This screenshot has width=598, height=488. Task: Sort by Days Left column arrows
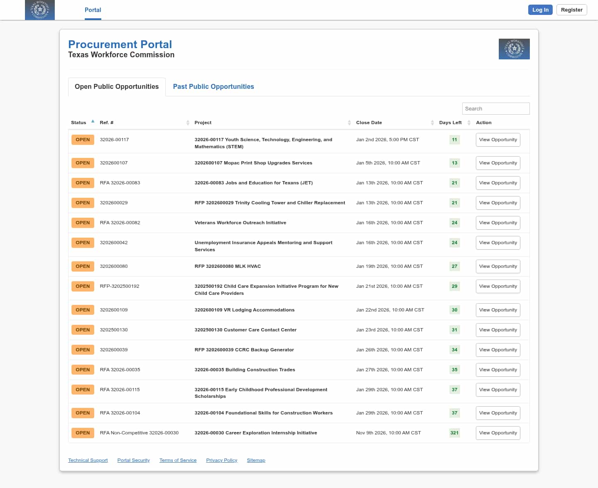click(x=469, y=123)
